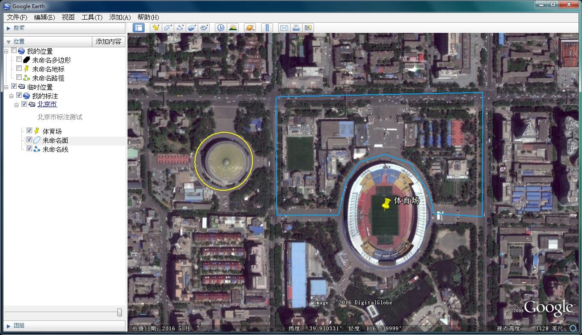Enable the 未命名路径 checkbox
This screenshot has width=582, height=335.
click(x=19, y=77)
